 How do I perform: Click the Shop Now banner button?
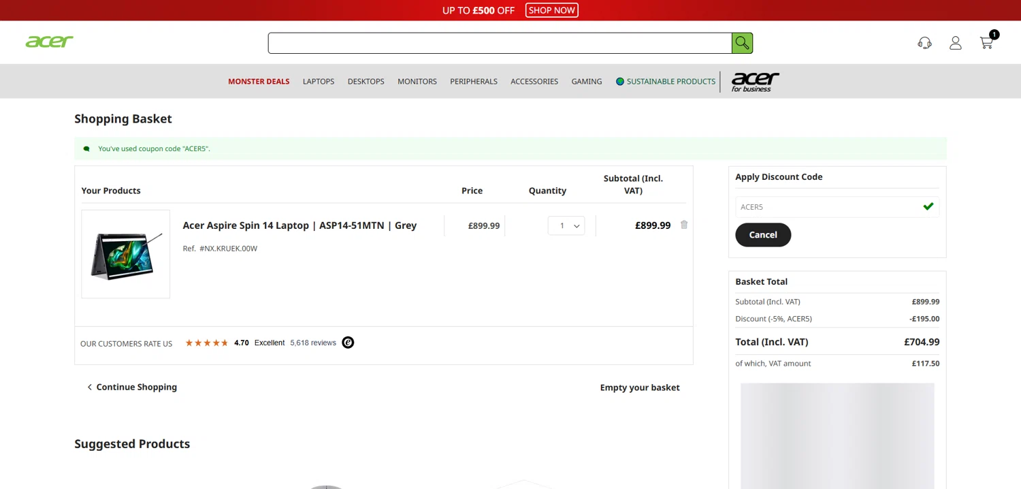tap(552, 10)
